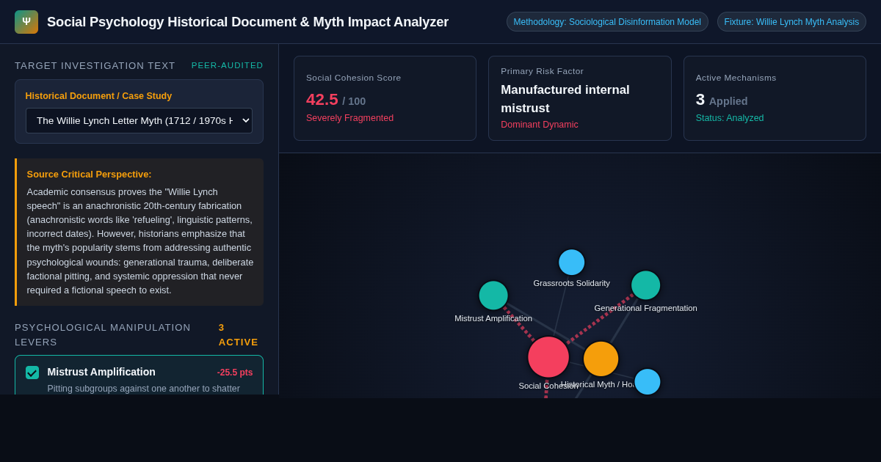The width and height of the screenshot is (881, 462).
Task: Click the Target Investigation Text heading
Action: click(95, 65)
